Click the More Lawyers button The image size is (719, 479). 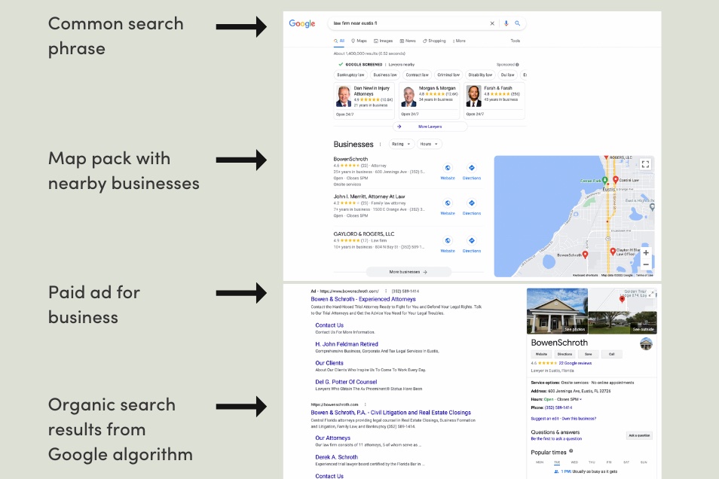(430, 127)
